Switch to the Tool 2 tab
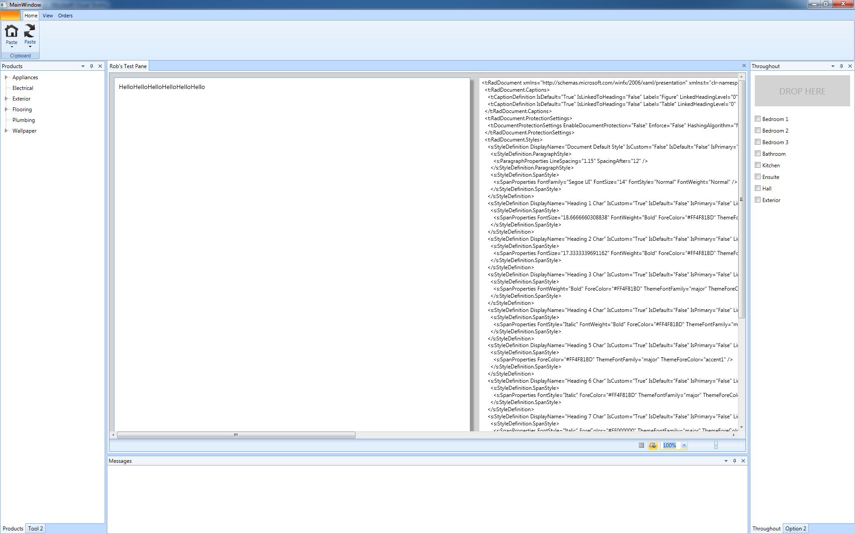The height and width of the screenshot is (534, 855). (x=36, y=529)
